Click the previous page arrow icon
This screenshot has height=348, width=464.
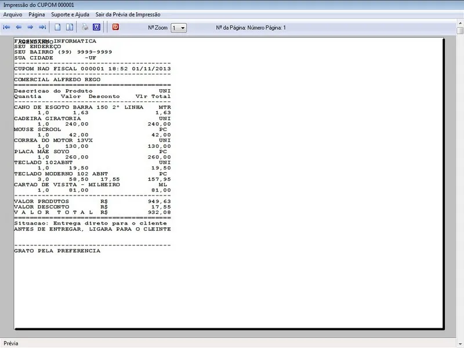coord(18,27)
